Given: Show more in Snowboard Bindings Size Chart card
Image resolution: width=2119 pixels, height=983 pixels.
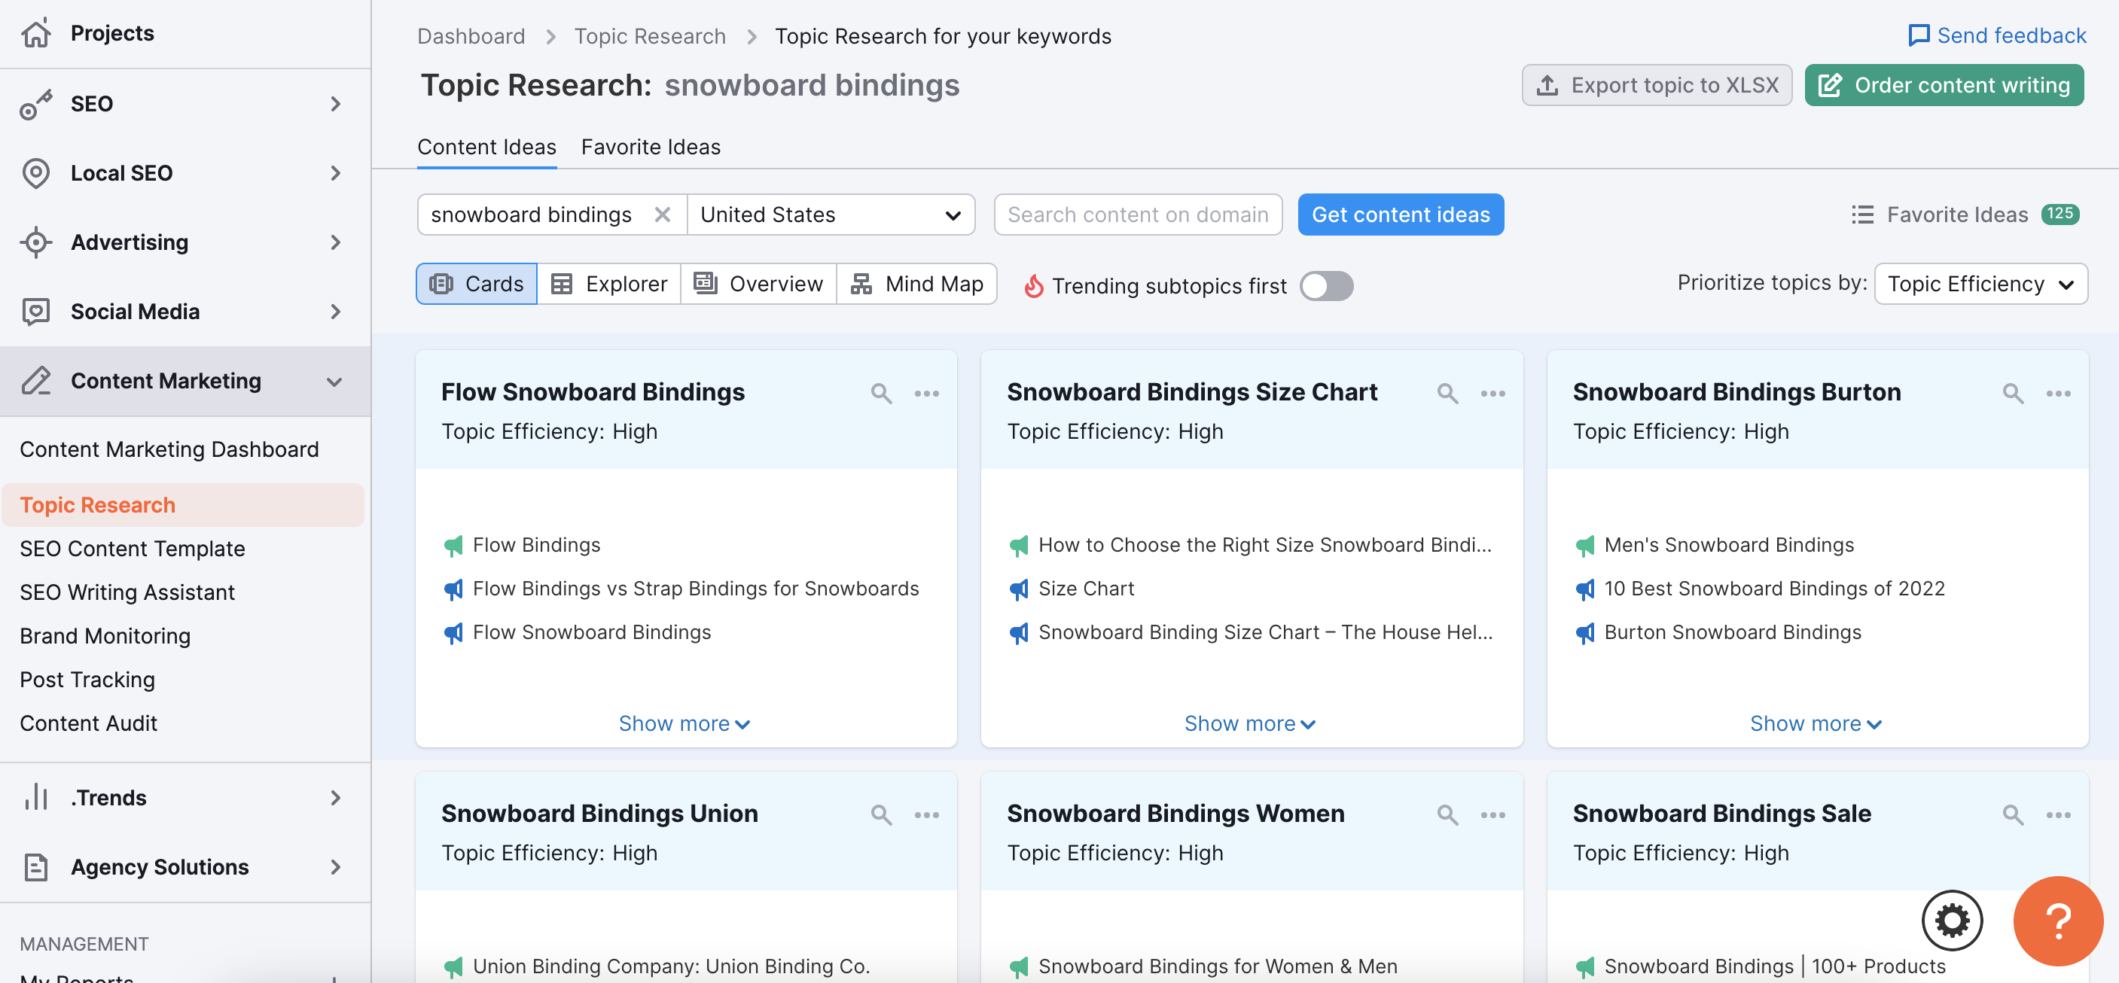Looking at the screenshot, I should click(1249, 723).
